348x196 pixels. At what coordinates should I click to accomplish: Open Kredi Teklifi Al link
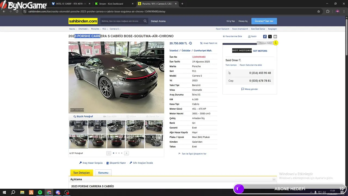pyautogui.click(x=209, y=43)
